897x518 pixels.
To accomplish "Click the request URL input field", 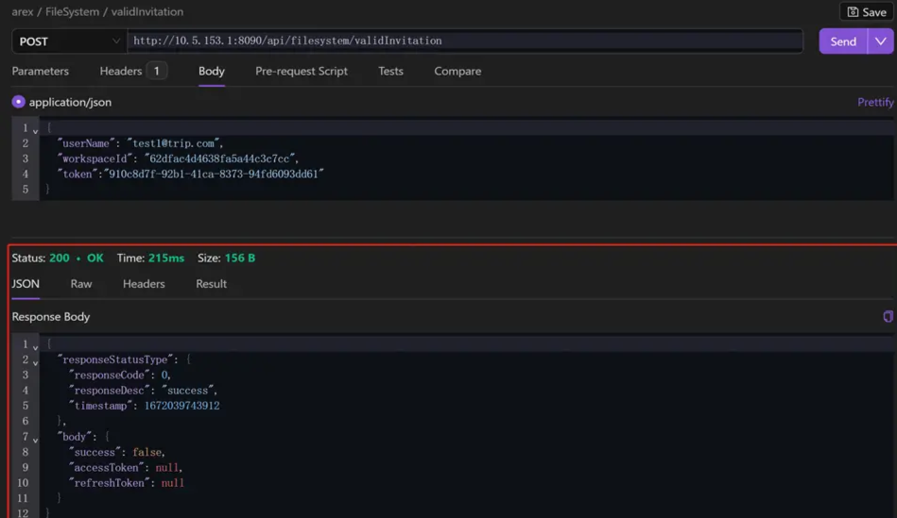I will point(463,42).
